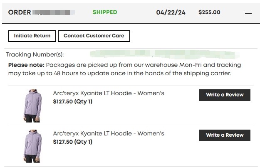Write a review for the first hoodie
Viewport: 260px width, 167px height.
pyautogui.click(x=225, y=95)
